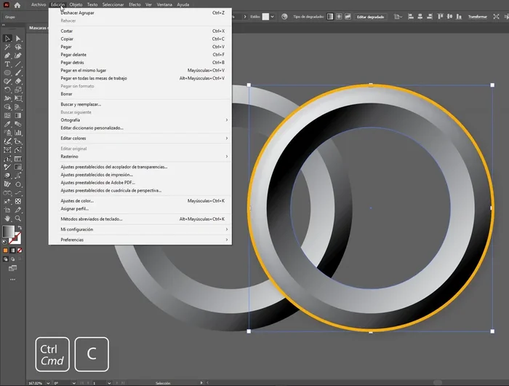509x386 pixels.
Task: Select the Direct Selection tool
Action: pyautogui.click(x=18, y=39)
